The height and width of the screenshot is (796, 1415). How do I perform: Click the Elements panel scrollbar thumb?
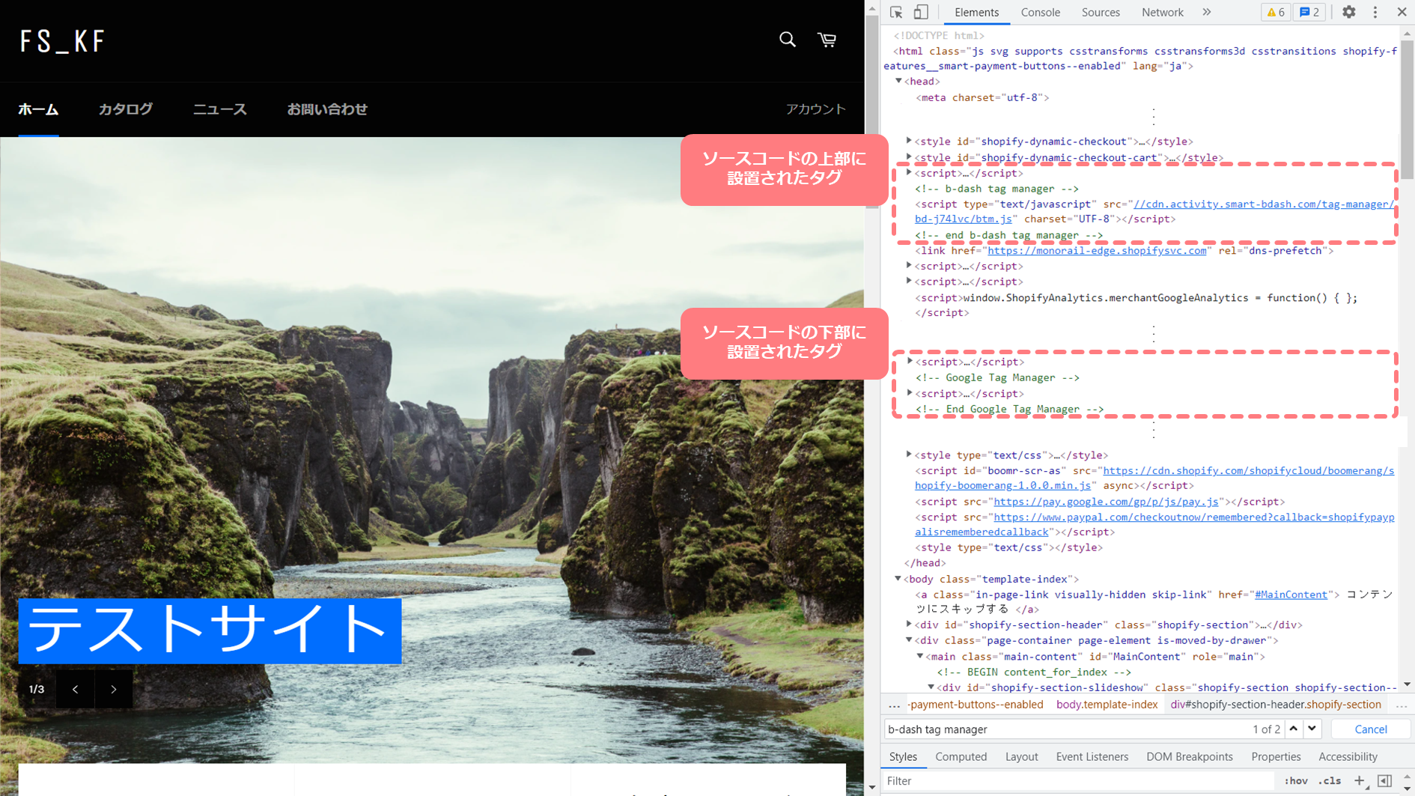click(1408, 109)
